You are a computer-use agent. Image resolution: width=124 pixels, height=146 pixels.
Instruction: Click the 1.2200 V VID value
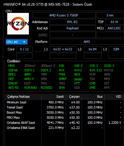pyautogui.click(x=115, y=123)
